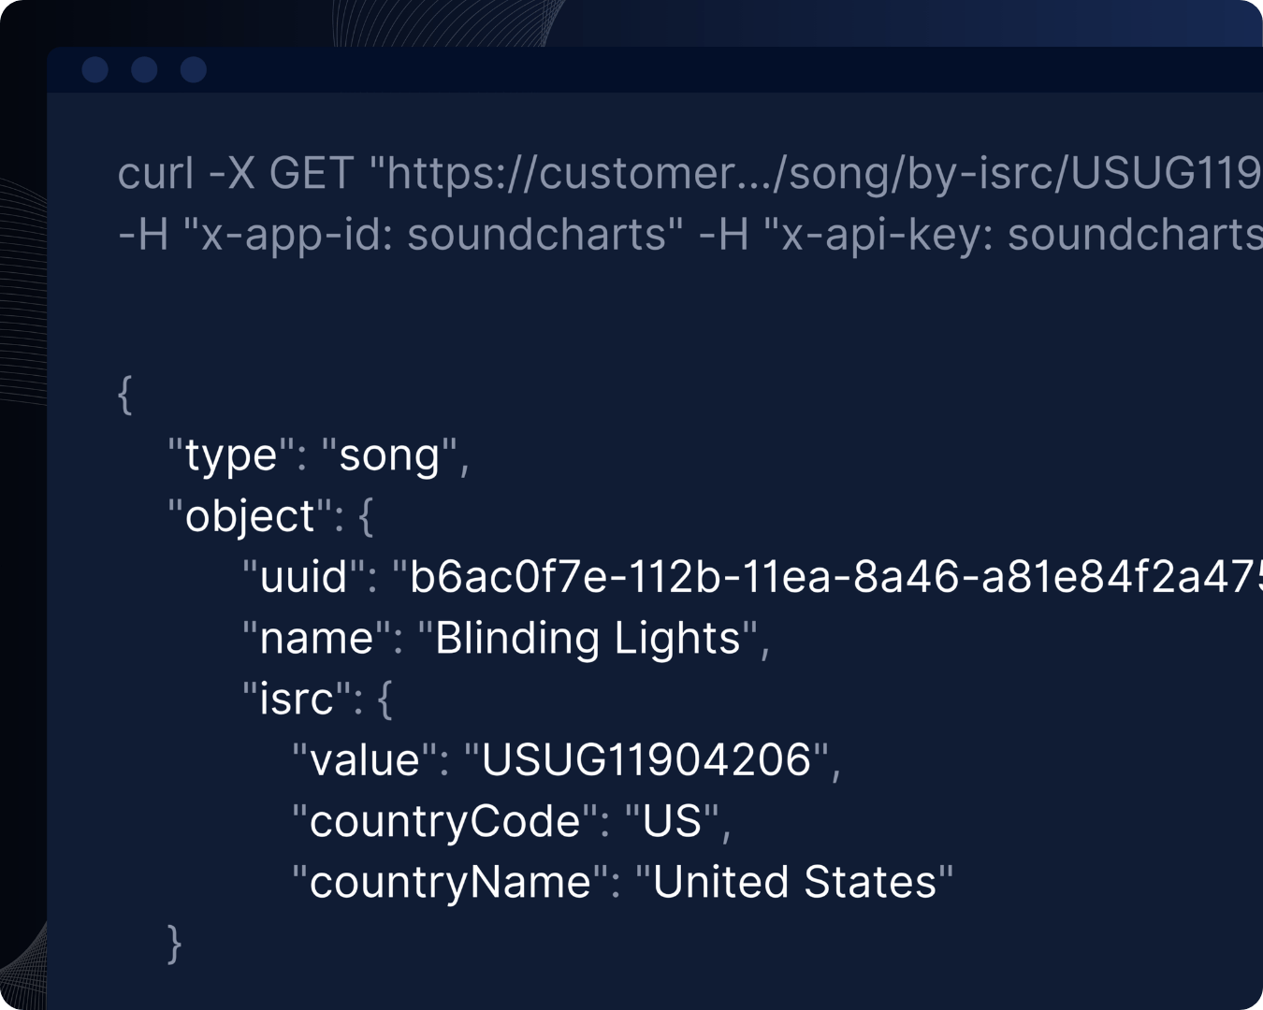Screen dimensions: 1263x1010
Task: Select the United States value
Action: coord(794,882)
